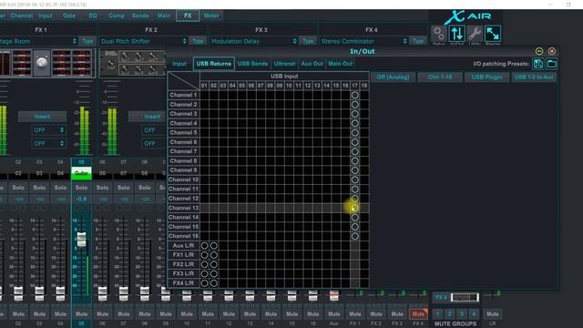Click the FX 2 Insert button
This screenshot has height=328, width=583.
coord(148,117)
